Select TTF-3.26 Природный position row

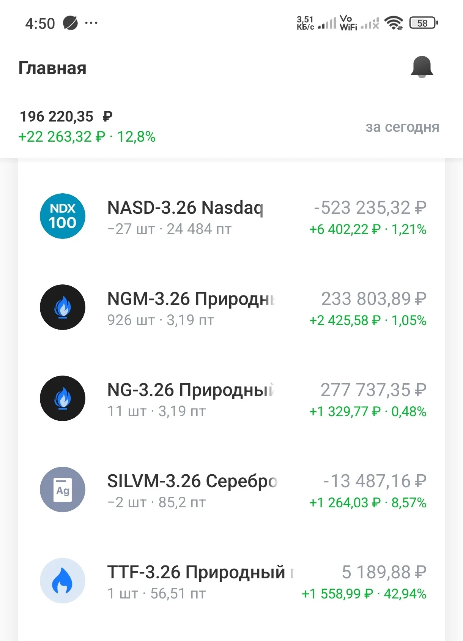pyautogui.click(x=231, y=581)
